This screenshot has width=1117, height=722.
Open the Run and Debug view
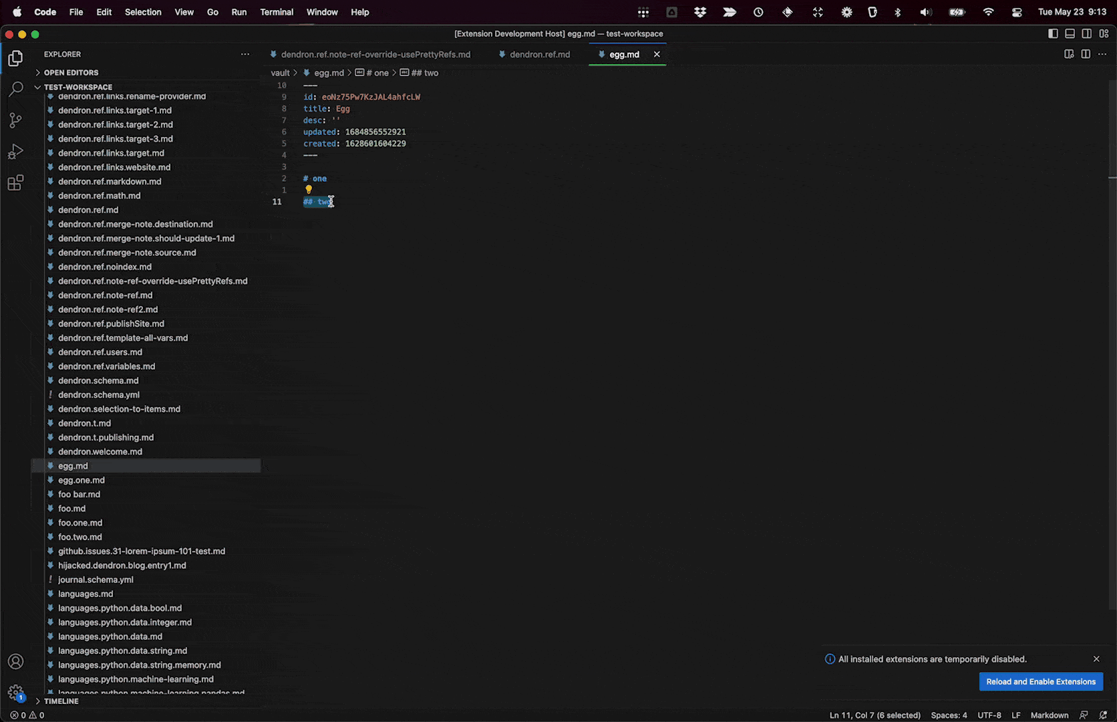pyautogui.click(x=15, y=152)
